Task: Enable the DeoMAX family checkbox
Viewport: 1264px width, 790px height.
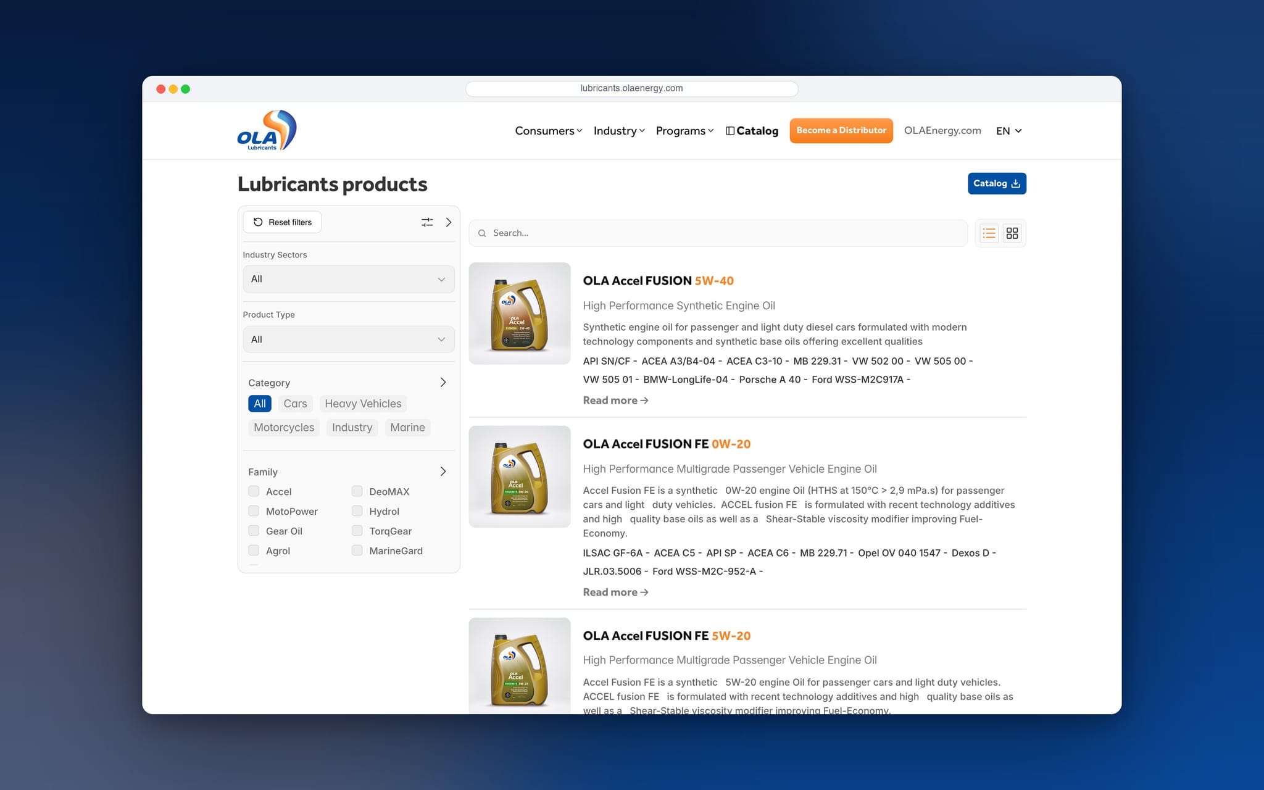Action: [x=357, y=491]
